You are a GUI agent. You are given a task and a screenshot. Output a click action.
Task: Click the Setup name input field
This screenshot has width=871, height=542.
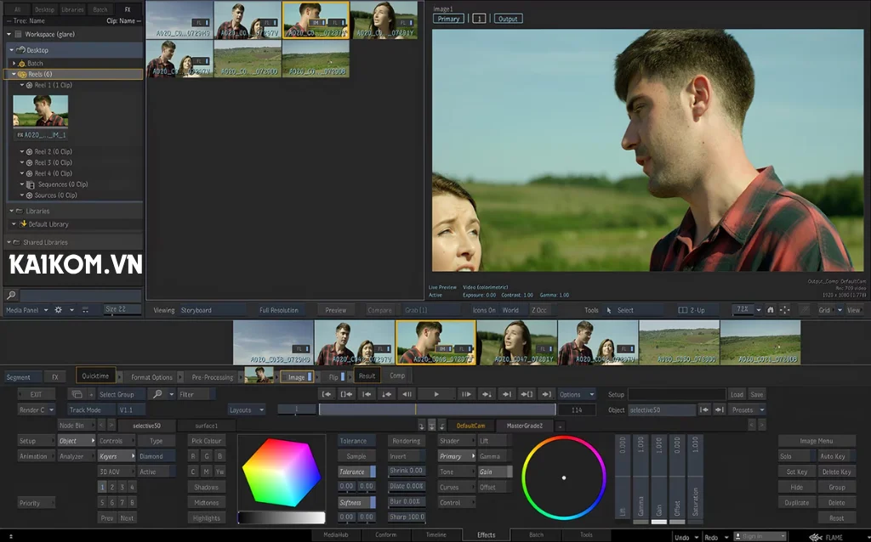tap(676, 394)
